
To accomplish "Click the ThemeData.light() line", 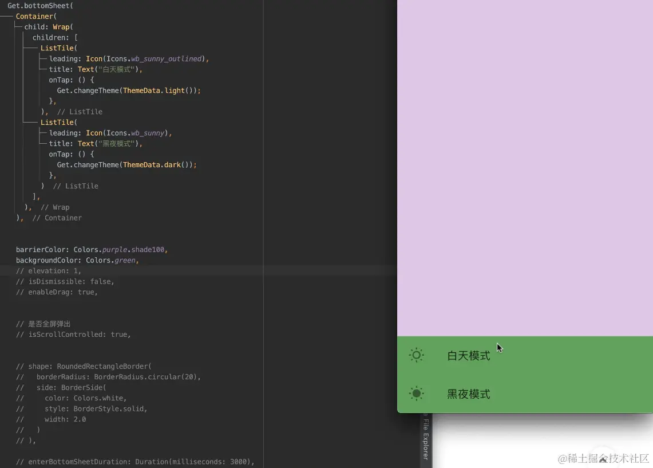I will 129,91.
